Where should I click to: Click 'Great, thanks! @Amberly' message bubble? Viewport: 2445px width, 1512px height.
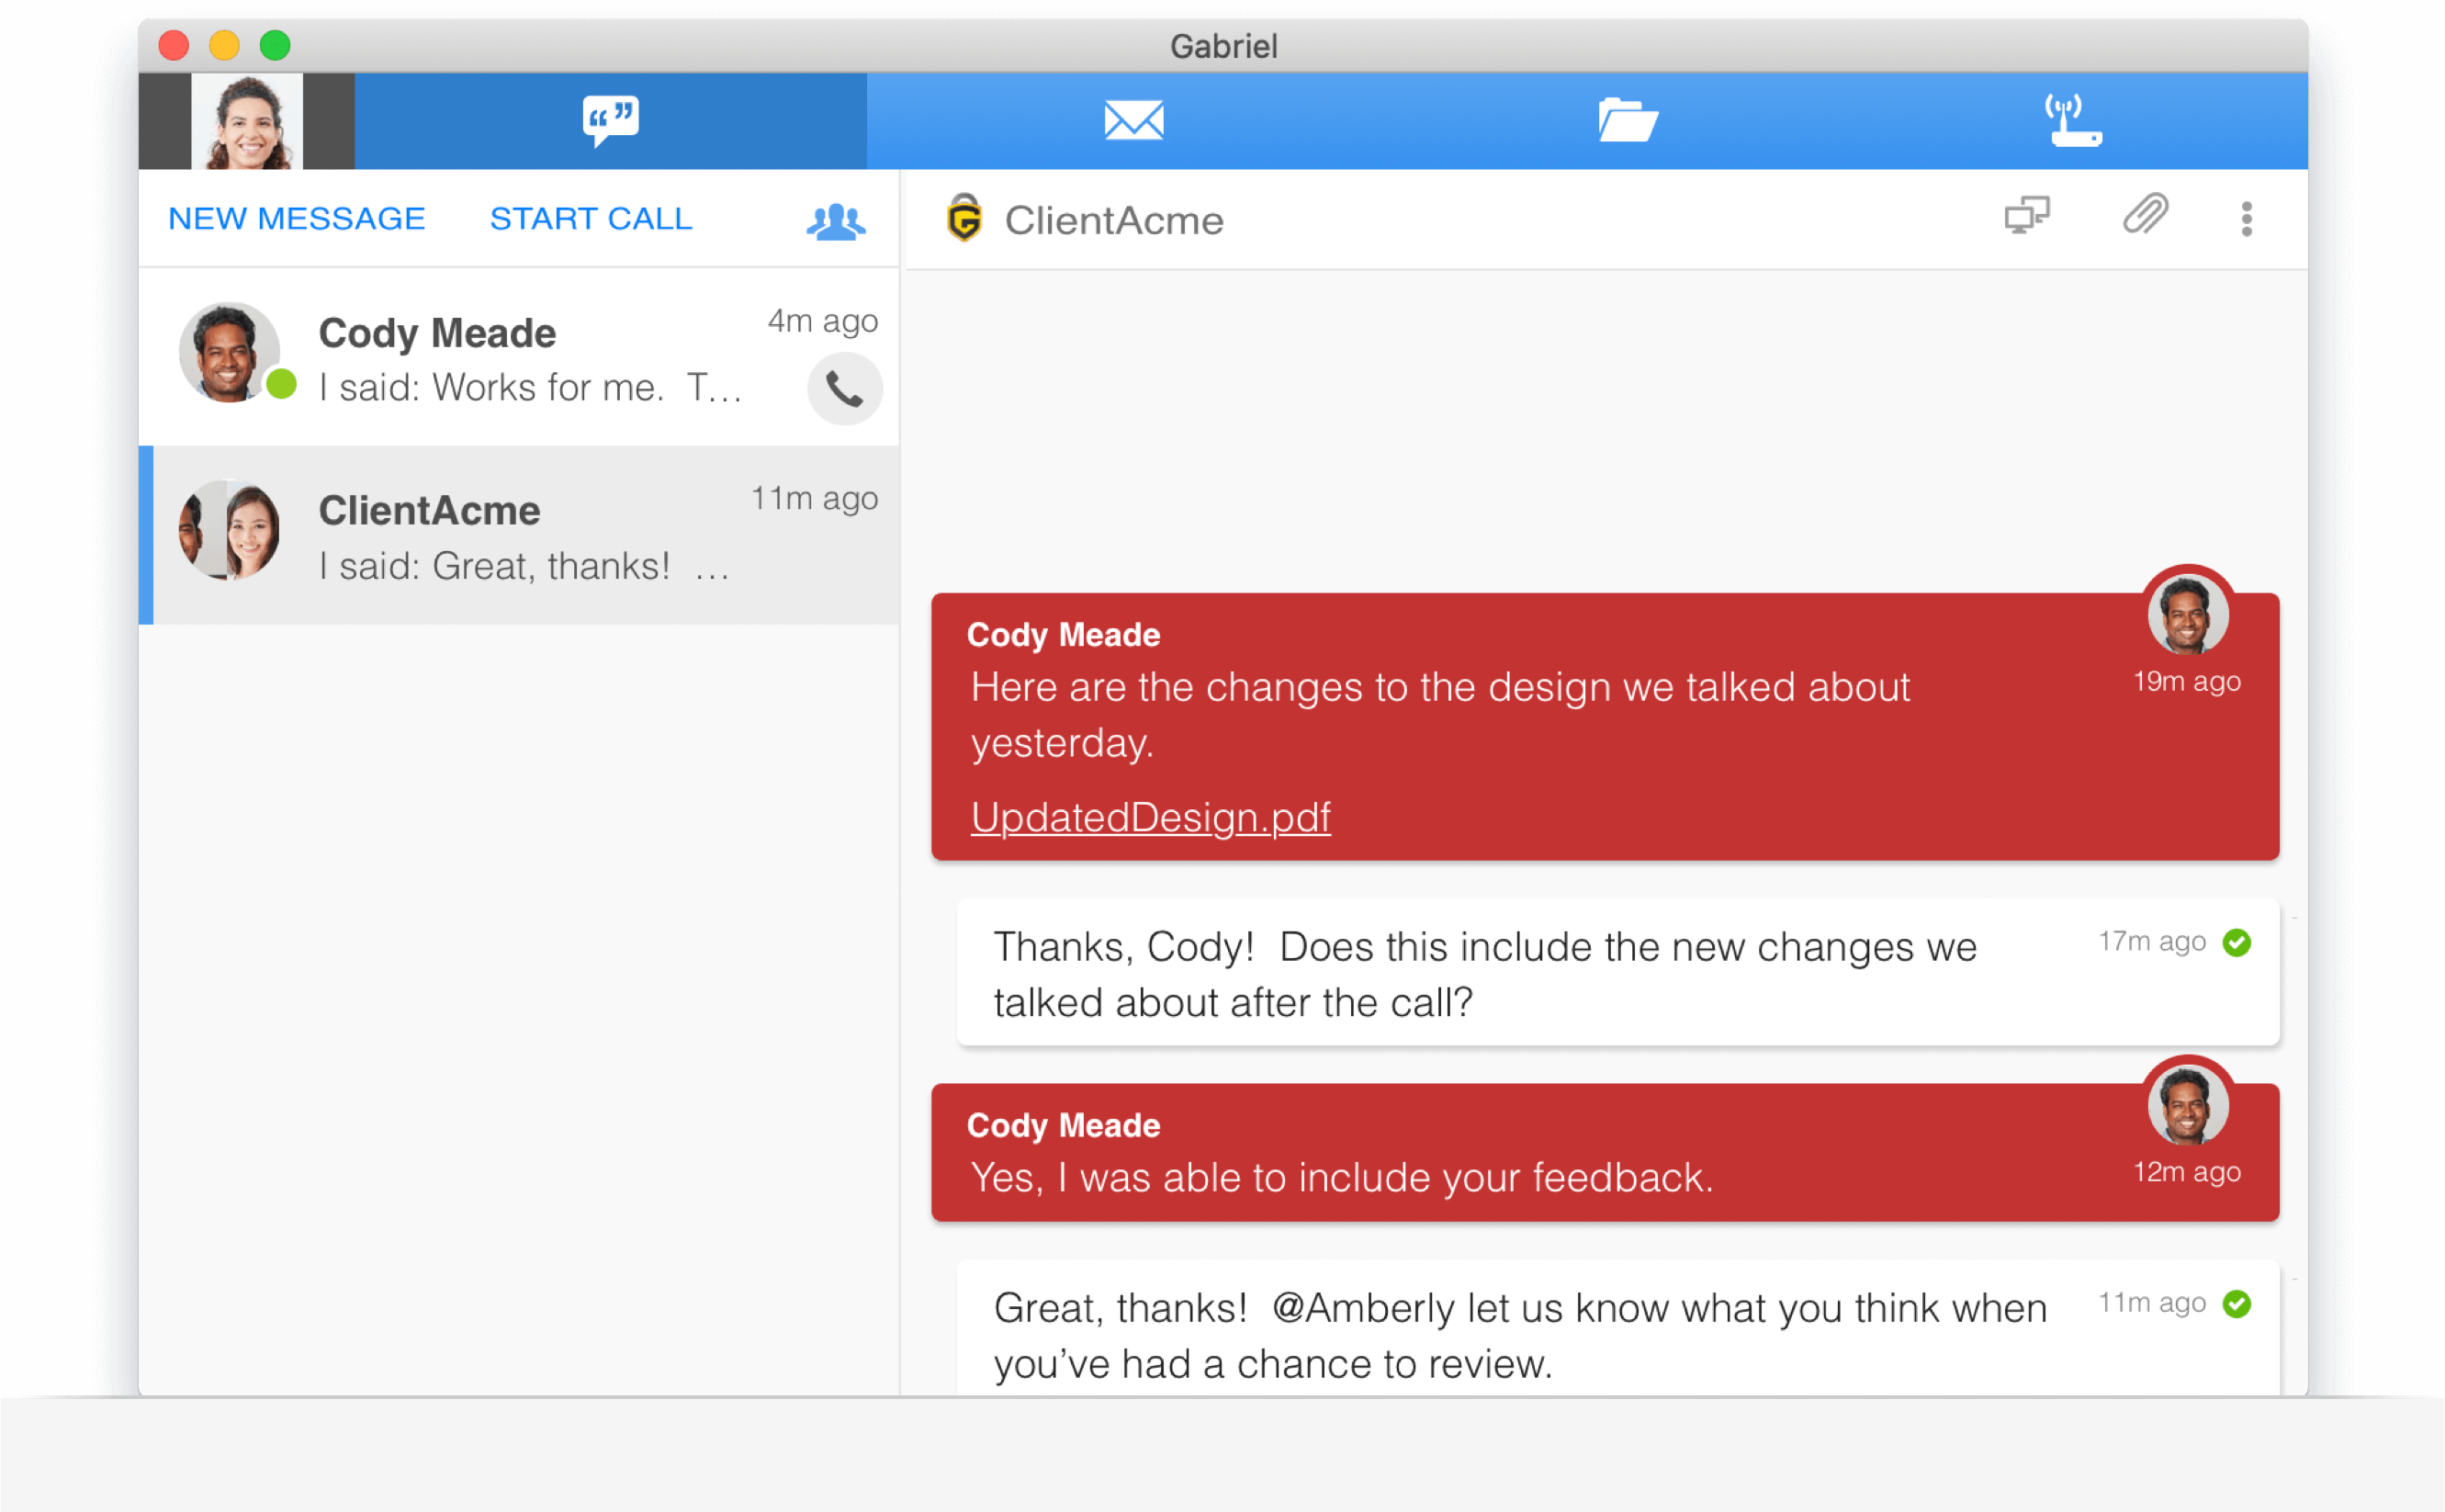click(1618, 1329)
